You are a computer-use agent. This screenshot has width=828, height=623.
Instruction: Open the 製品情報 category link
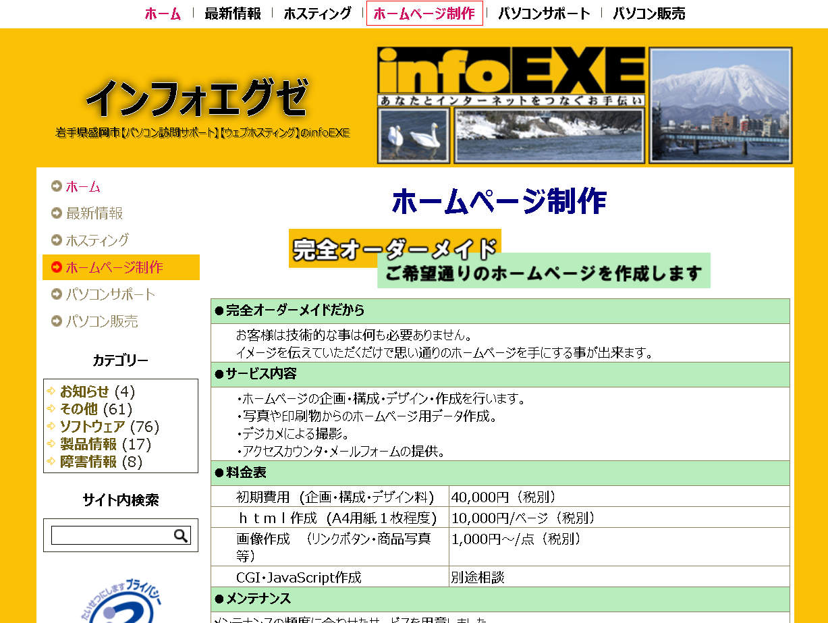(88, 444)
